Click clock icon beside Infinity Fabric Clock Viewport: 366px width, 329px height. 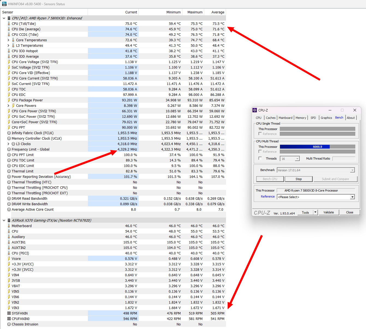pyautogui.click(x=9, y=133)
